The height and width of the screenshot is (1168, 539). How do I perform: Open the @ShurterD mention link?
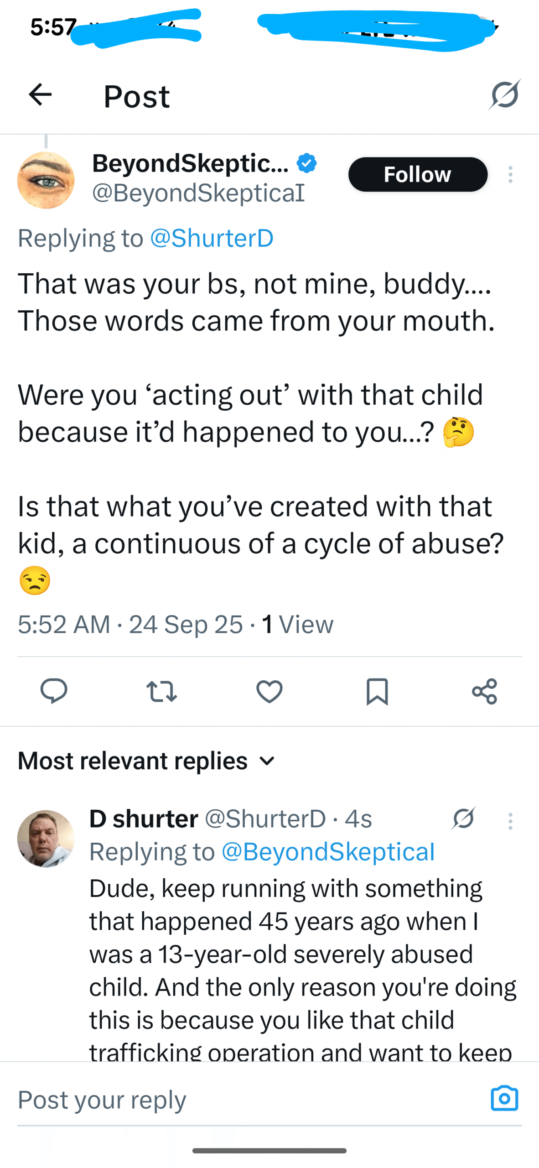coord(212,238)
